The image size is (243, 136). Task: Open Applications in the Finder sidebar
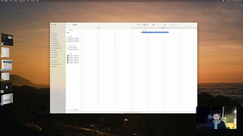[x=56, y=46]
